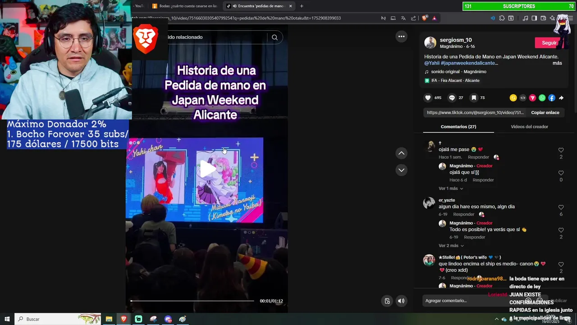
Task: Expand 'Ver 1 más' replies
Action: (451, 188)
